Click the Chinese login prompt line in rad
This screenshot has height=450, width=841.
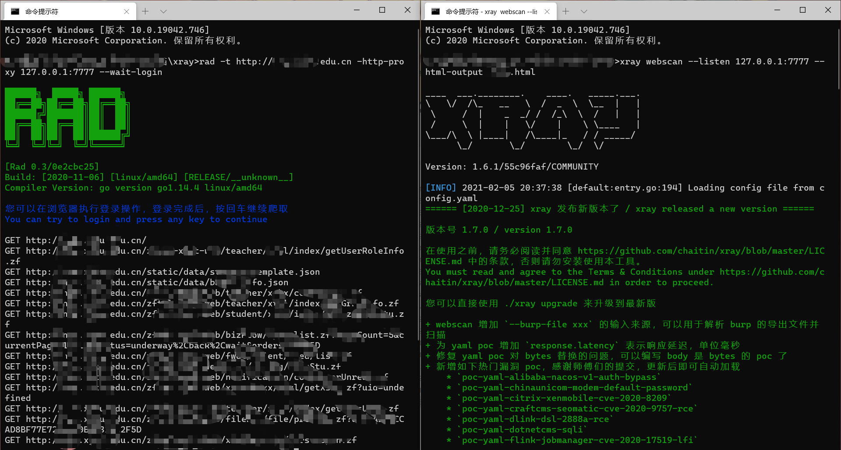[x=147, y=209]
